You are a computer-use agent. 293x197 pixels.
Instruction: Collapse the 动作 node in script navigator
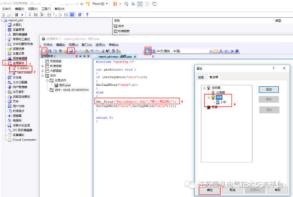pyautogui.click(x=43, y=75)
